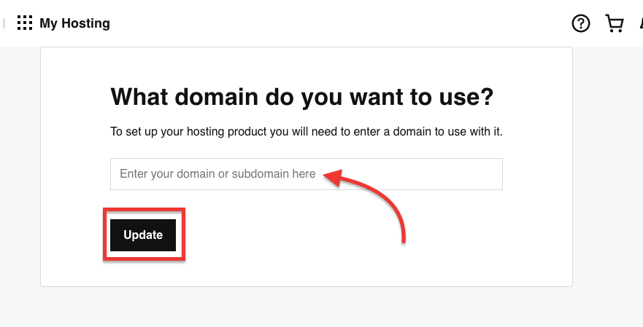Click the cut-off icon right of the cart
Viewport: 643px width, 327px height.
pos(640,23)
